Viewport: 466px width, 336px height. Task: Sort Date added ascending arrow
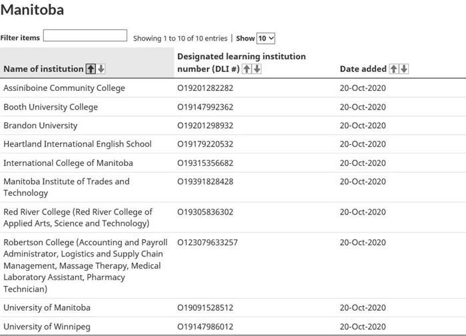click(393, 69)
